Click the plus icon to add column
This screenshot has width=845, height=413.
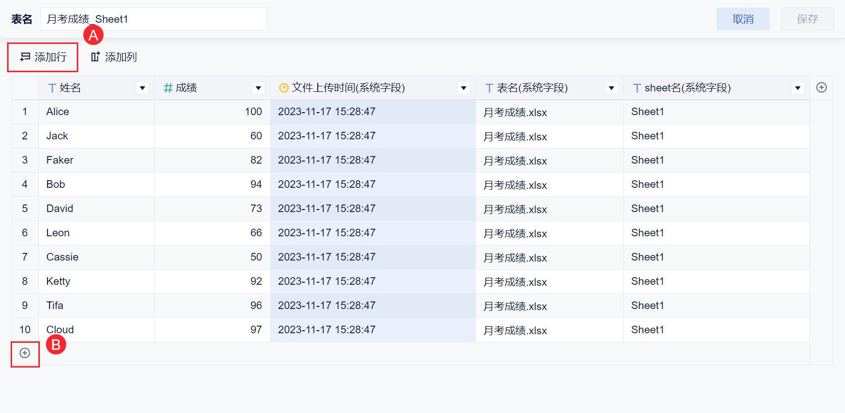pos(821,87)
